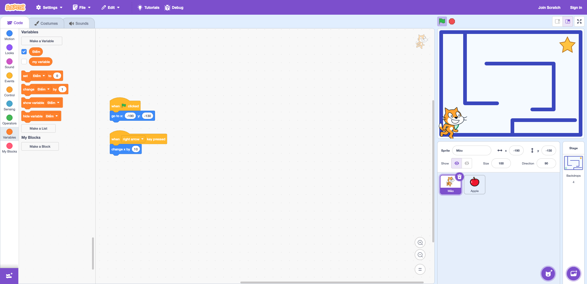Open the Choose a Sprite button

[x=548, y=274]
